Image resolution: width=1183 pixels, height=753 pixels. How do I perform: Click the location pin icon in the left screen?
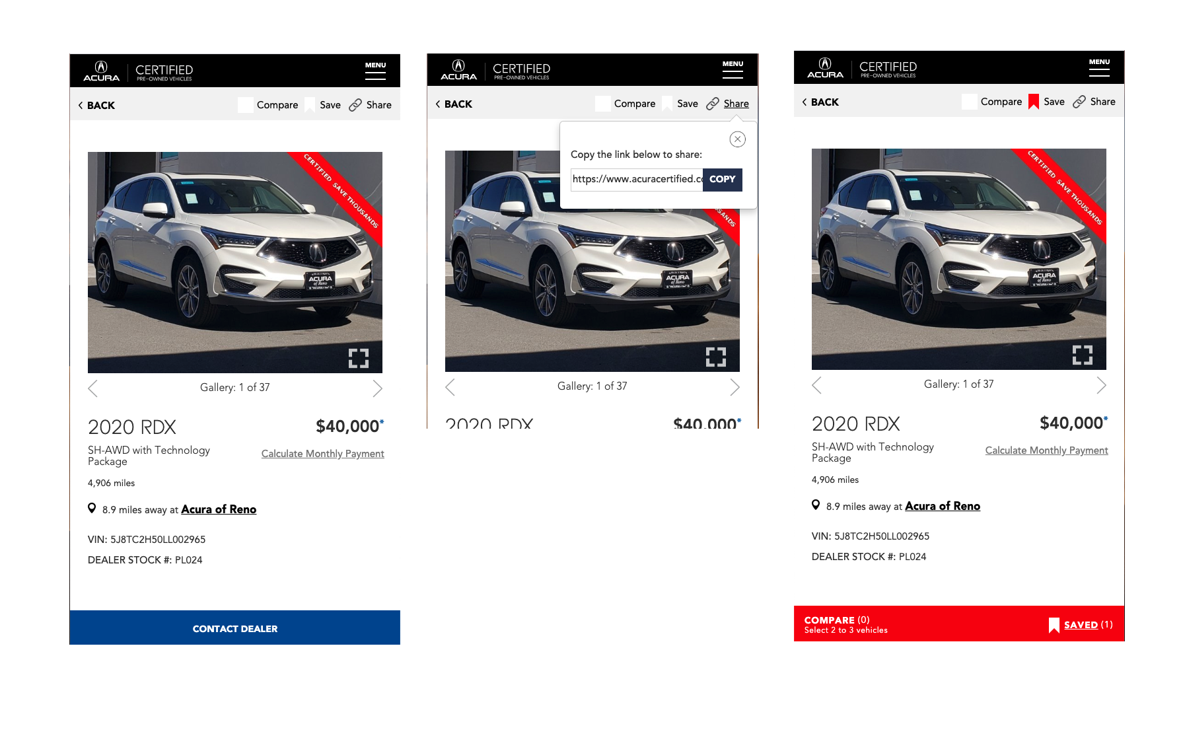[92, 508]
